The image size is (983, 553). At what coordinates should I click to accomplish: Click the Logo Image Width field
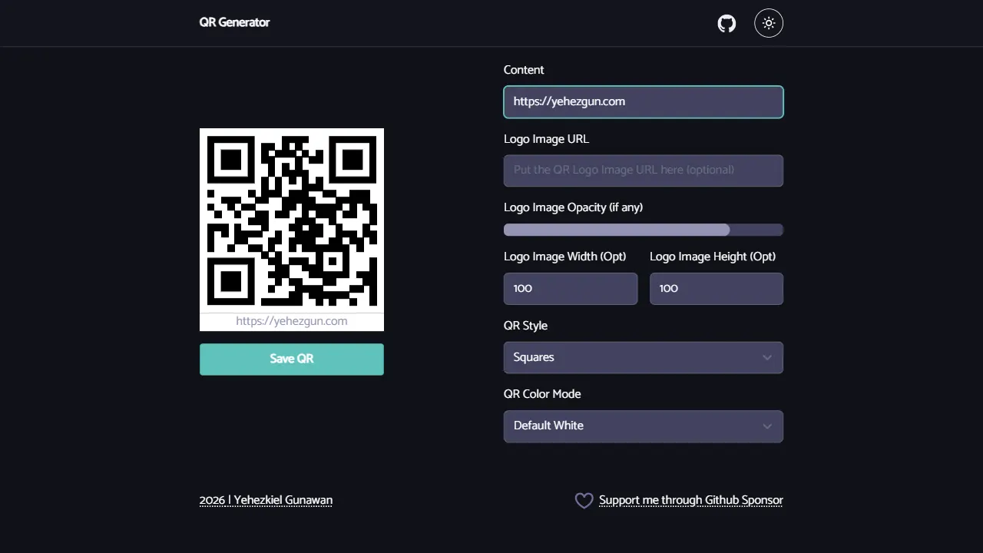coord(571,289)
